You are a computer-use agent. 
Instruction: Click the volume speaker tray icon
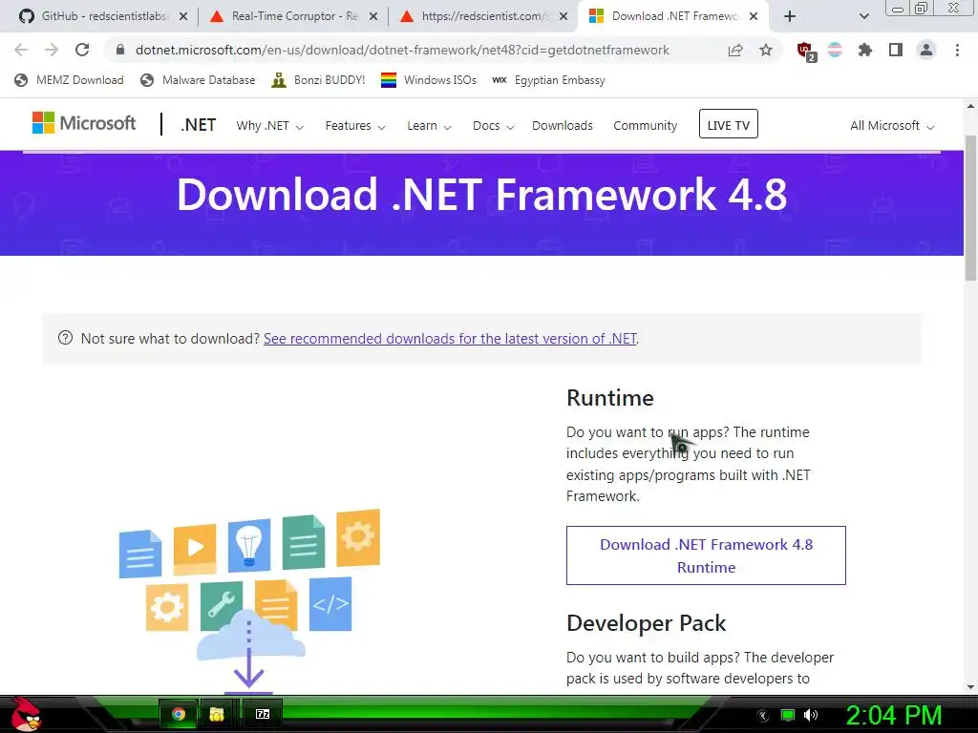tap(811, 715)
